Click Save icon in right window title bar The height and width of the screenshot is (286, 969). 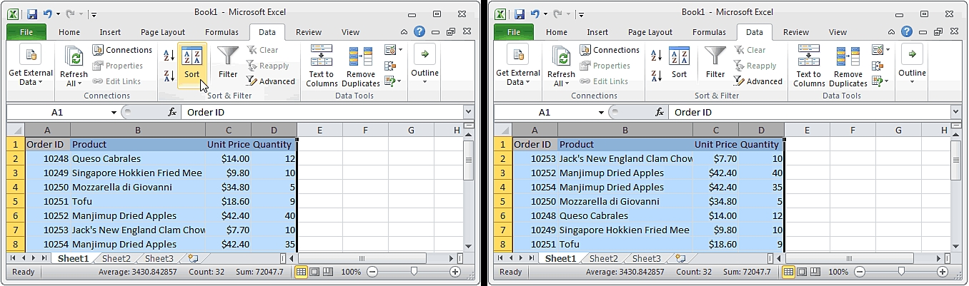[518, 13]
